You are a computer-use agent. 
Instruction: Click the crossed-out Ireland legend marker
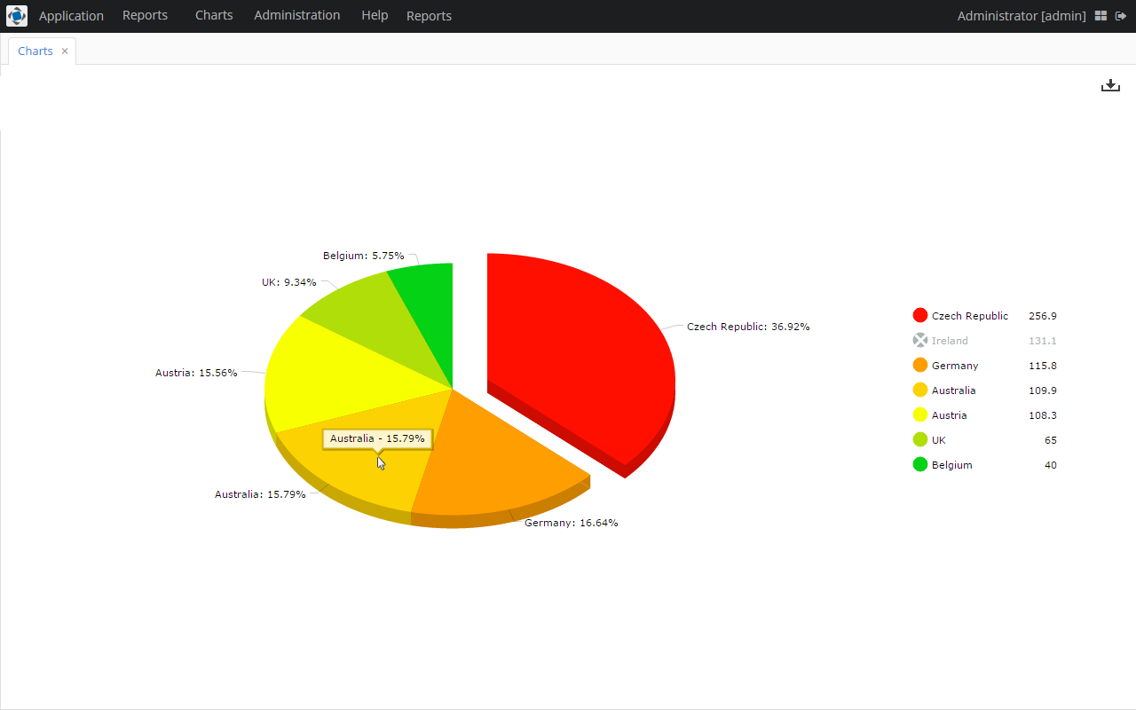[x=920, y=340]
